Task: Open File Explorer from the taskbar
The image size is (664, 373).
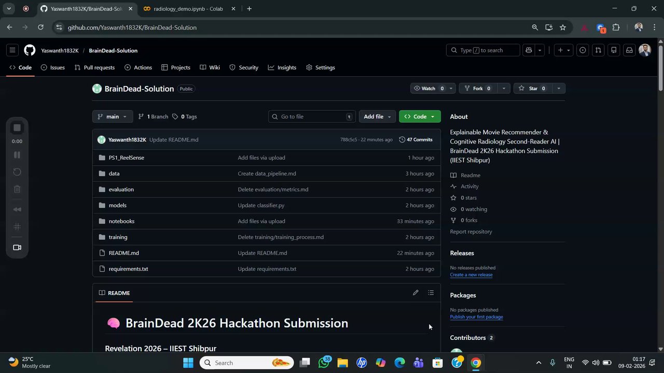Action: [342, 363]
